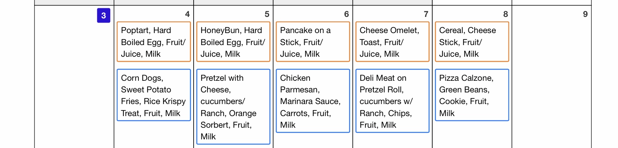The height and width of the screenshot is (148, 618).
Task: Open the Poptart, Hard Boiled Egg breakfast entry
Action: 154,42
